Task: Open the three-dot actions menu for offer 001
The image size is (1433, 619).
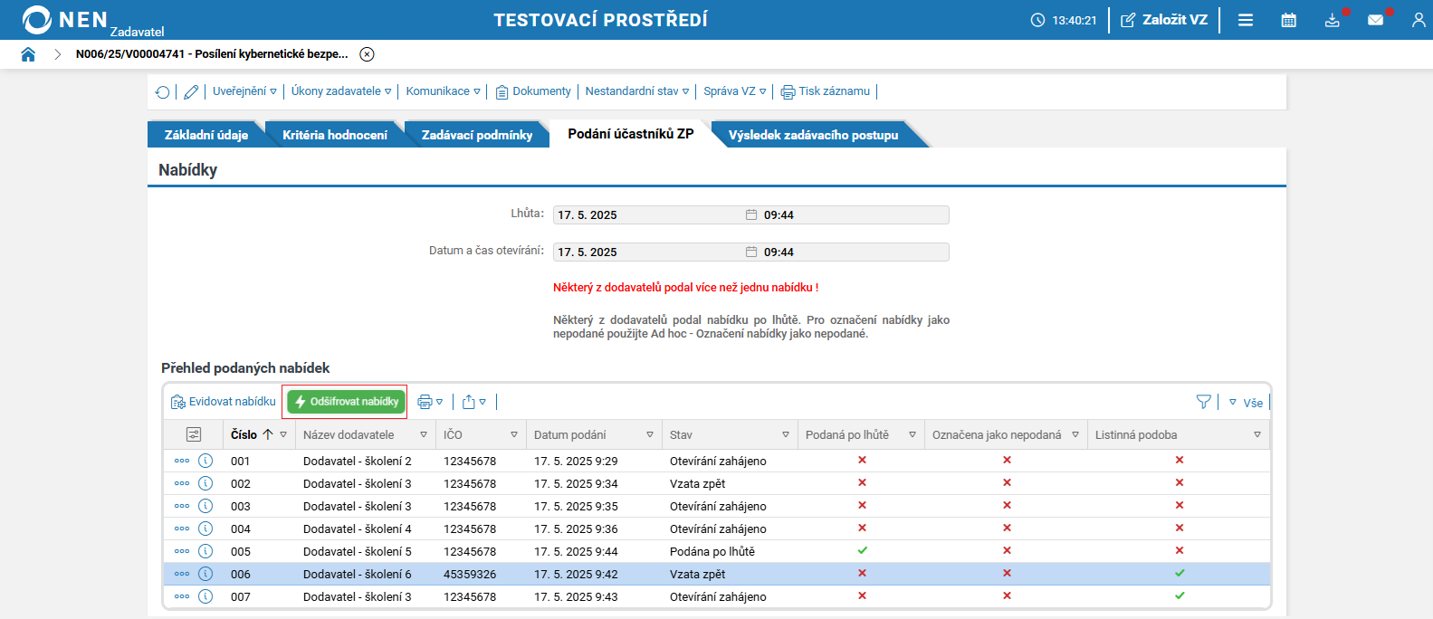Action: pyautogui.click(x=182, y=461)
